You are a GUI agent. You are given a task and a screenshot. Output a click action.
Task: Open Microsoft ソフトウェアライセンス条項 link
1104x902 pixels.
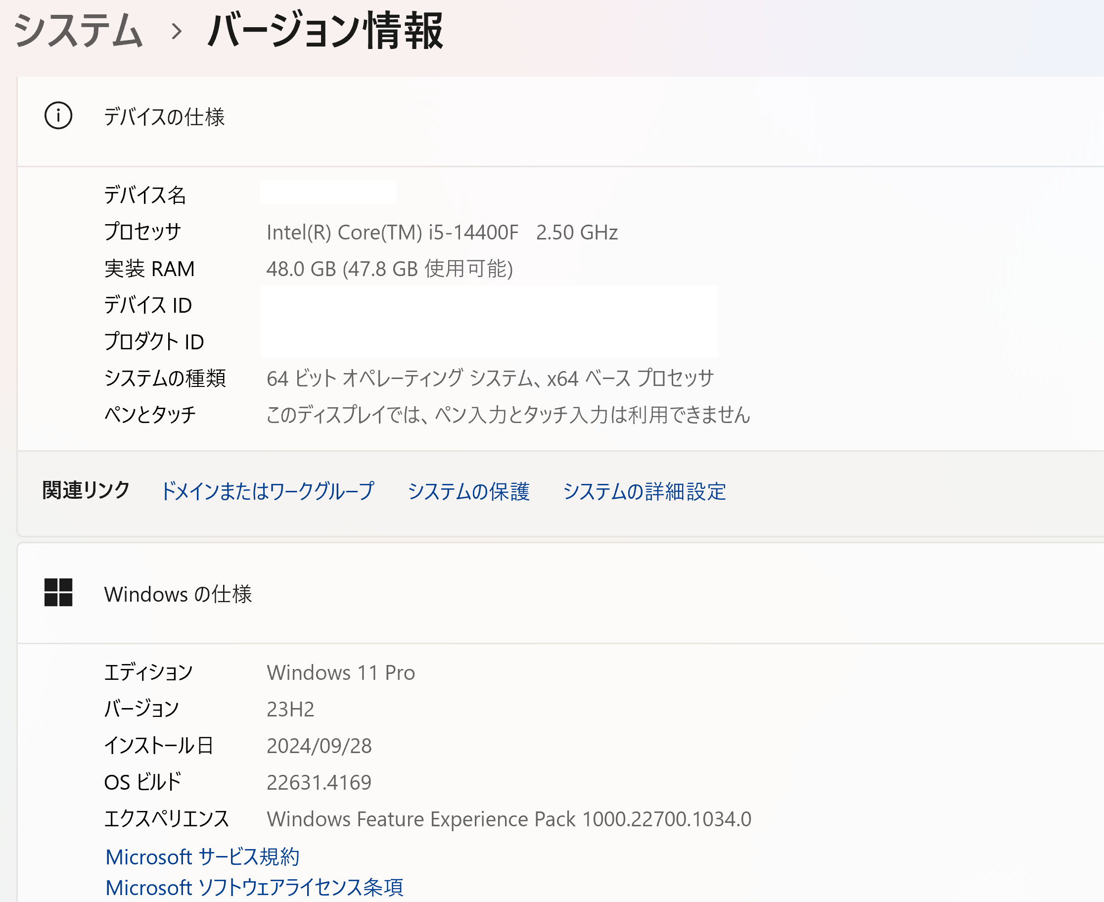click(x=254, y=888)
